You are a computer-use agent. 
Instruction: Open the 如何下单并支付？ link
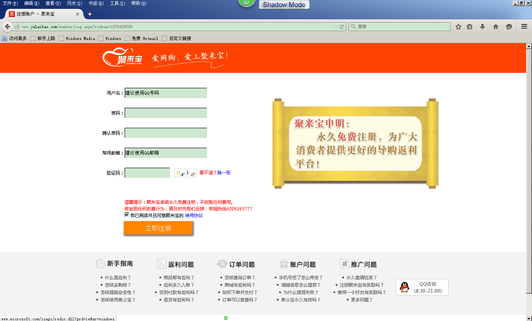[x=240, y=293]
